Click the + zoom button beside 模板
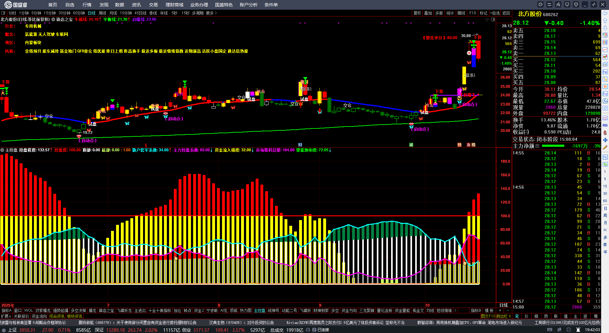Screen dimensions: 609x333 (500, 310)
